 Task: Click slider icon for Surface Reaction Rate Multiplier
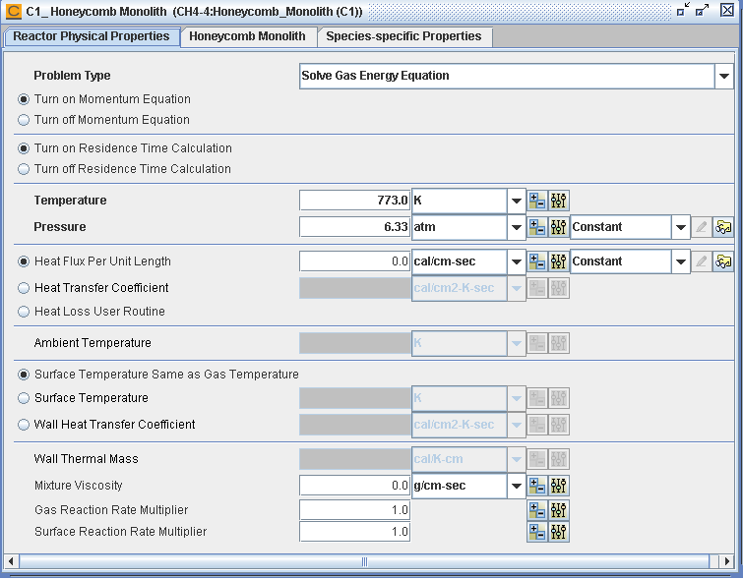click(559, 532)
